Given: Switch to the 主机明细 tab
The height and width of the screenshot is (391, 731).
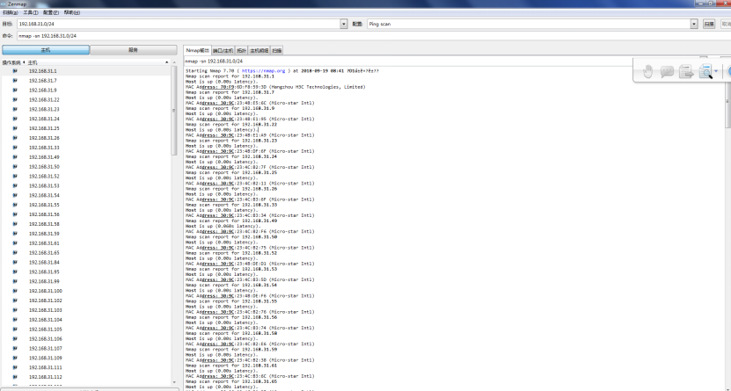Looking at the screenshot, I should pos(260,50).
